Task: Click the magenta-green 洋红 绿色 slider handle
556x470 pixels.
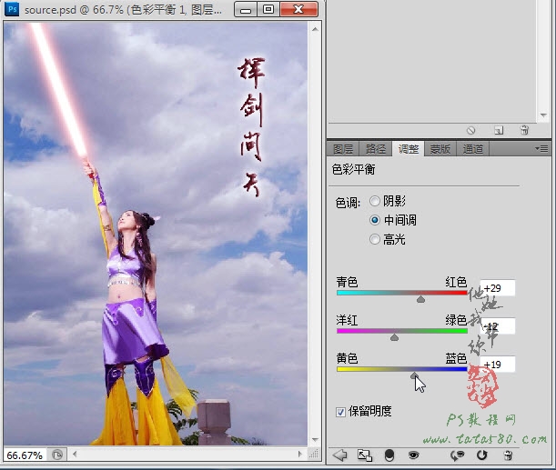Action: (394, 337)
